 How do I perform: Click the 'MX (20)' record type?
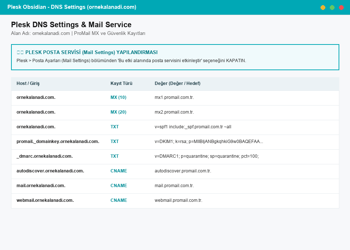(x=118, y=112)
